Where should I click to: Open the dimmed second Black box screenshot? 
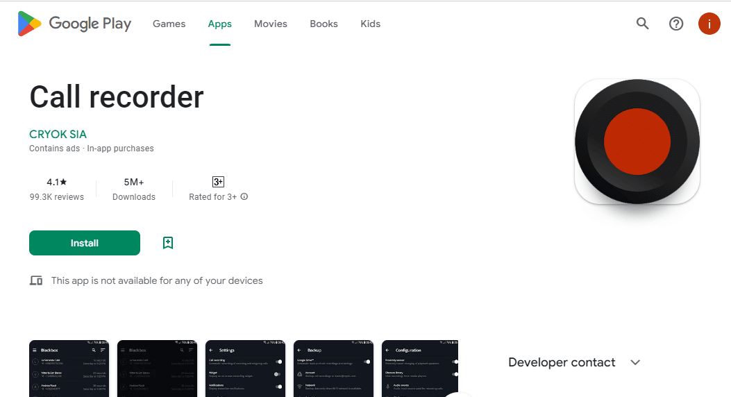click(157, 368)
